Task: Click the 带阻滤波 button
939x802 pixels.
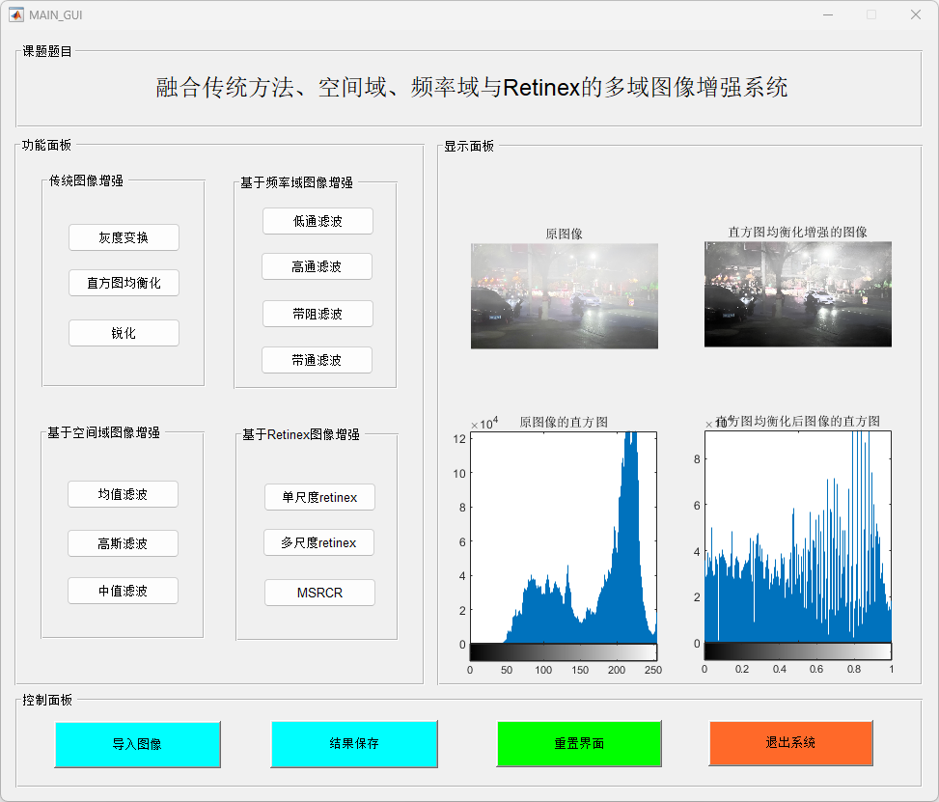Action: point(318,314)
